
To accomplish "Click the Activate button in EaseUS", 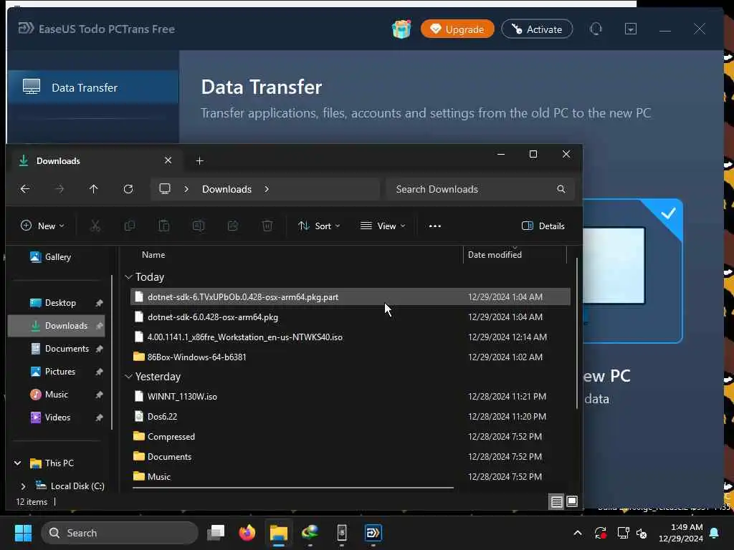I will (537, 29).
